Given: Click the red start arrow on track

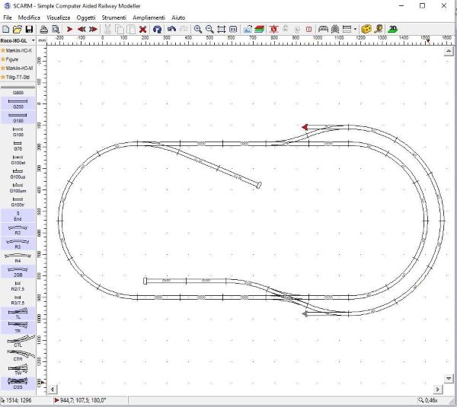Looking at the screenshot, I should point(305,127).
